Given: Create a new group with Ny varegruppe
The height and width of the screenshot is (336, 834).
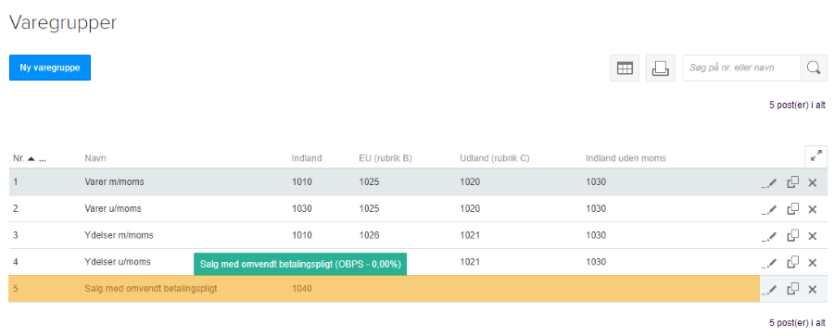Looking at the screenshot, I should click(50, 68).
